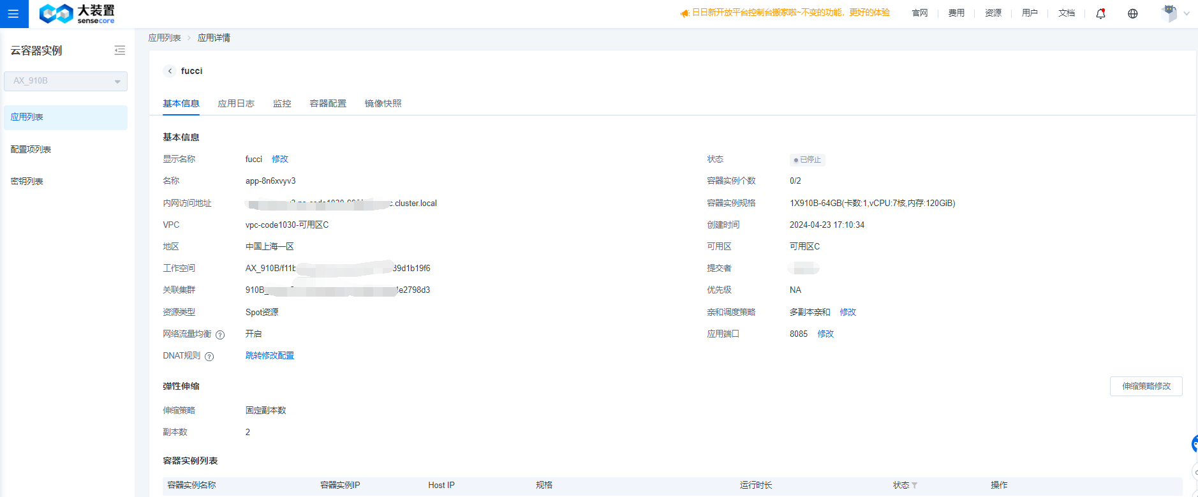Open the 镜像快照 tab
The image size is (1198, 497).
(383, 103)
